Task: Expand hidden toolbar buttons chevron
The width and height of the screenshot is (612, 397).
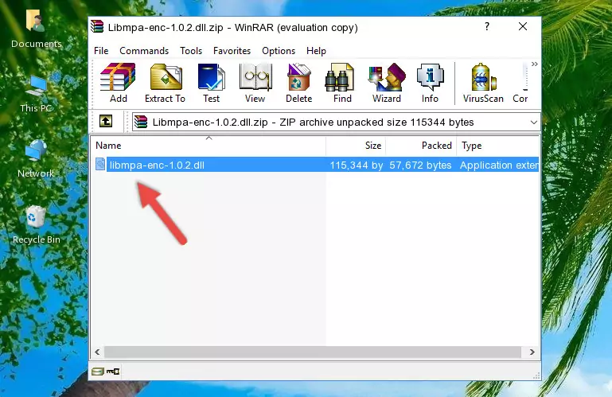Action: 534,64
